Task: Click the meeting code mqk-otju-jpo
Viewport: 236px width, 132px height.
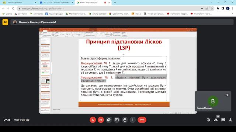Action: click(x=22, y=120)
